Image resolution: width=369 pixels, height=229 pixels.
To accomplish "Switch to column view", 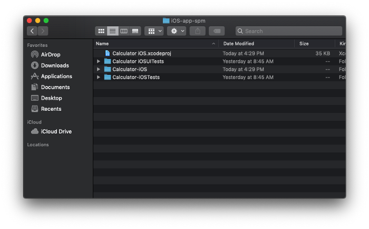I will [124, 31].
